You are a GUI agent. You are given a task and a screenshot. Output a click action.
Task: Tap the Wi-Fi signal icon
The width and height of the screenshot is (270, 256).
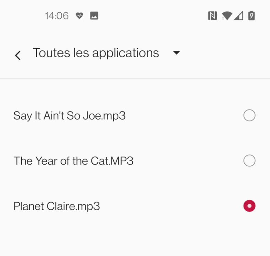[226, 16]
